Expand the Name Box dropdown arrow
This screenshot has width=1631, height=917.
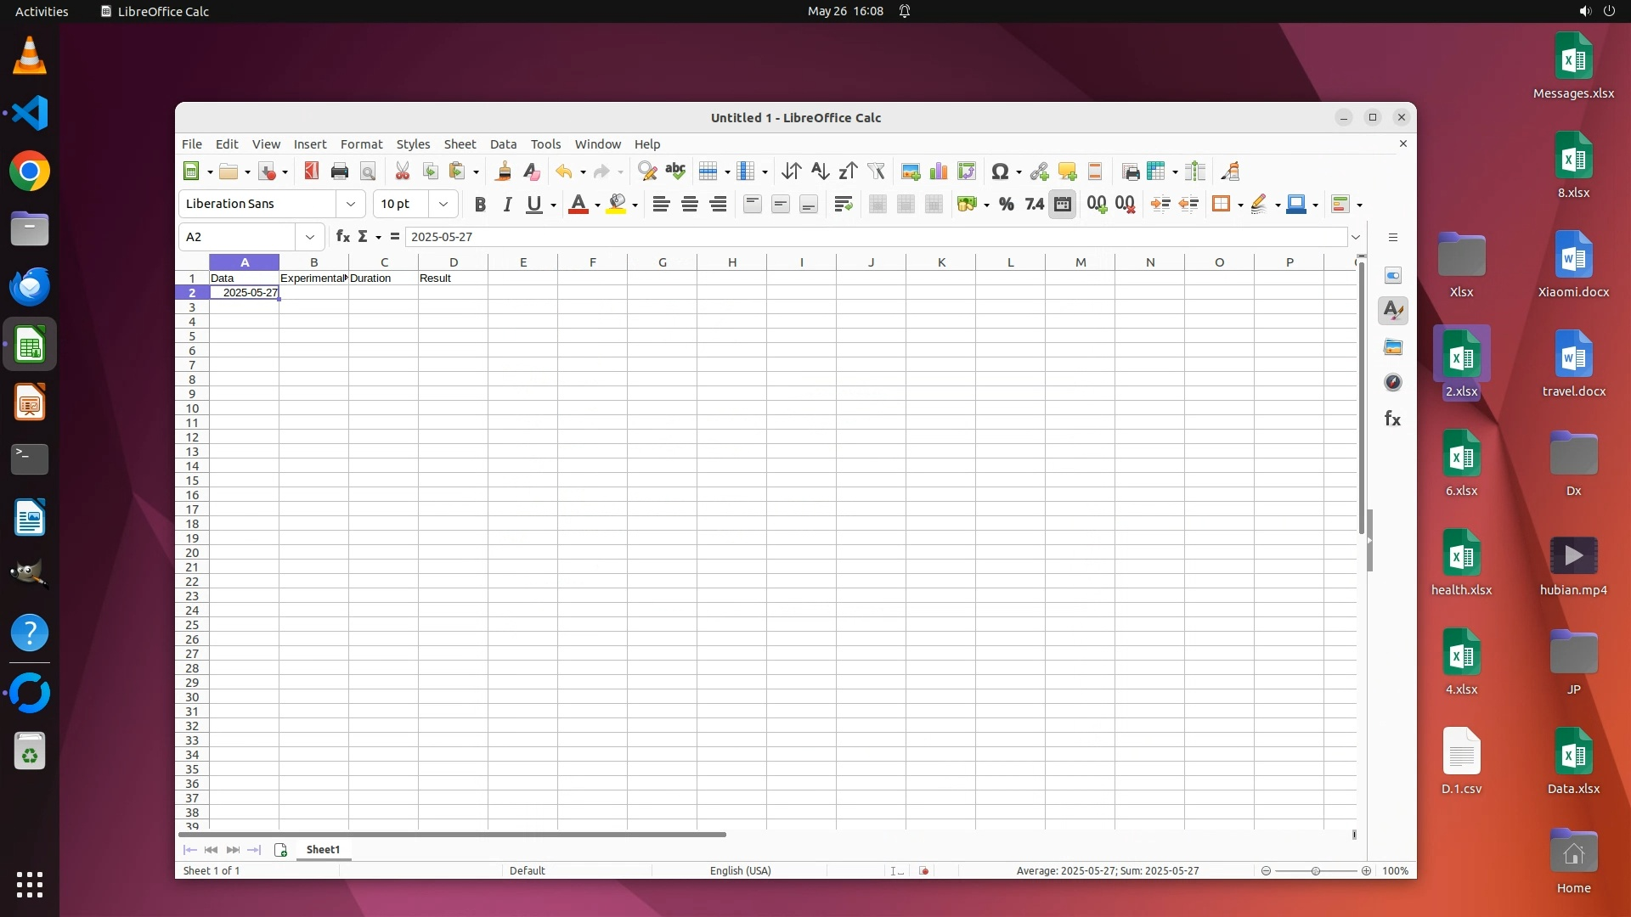click(x=310, y=237)
